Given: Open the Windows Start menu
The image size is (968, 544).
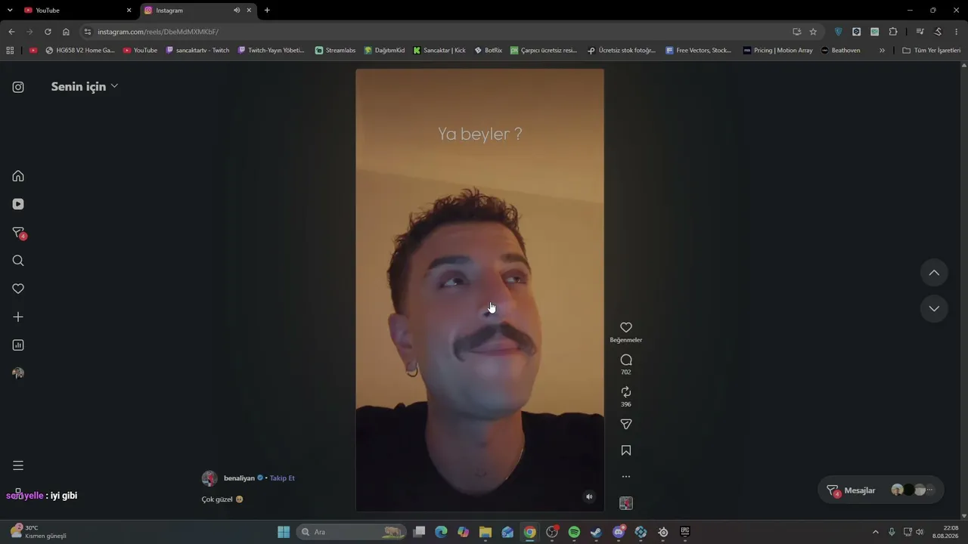Looking at the screenshot, I should [x=284, y=532].
